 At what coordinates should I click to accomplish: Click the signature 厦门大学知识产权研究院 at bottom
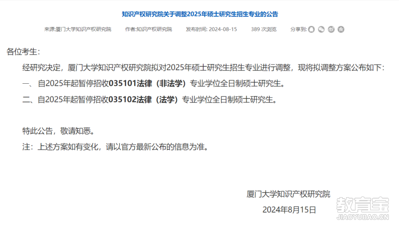288,194
